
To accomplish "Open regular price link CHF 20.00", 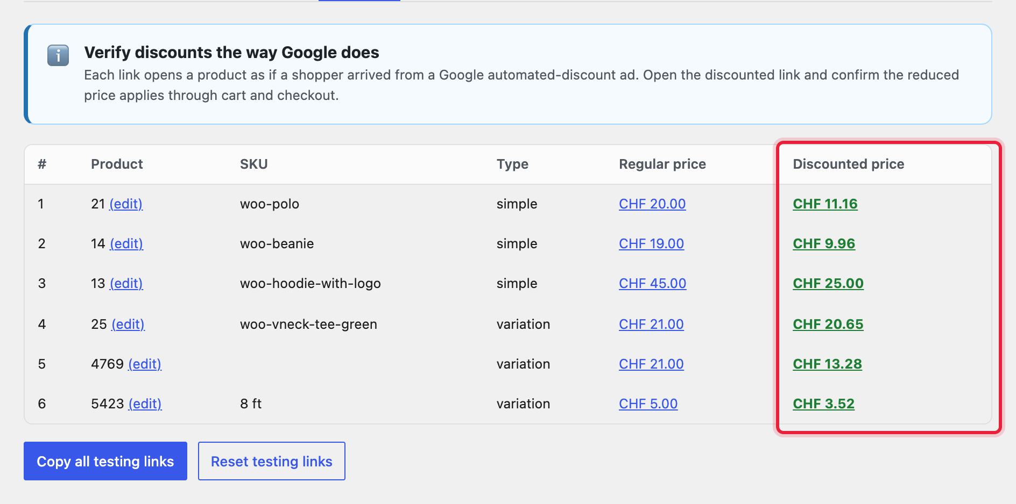I will pyautogui.click(x=652, y=204).
